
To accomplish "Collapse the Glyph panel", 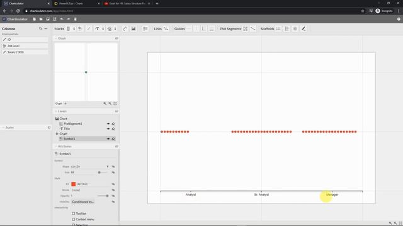I will tap(56, 38).
